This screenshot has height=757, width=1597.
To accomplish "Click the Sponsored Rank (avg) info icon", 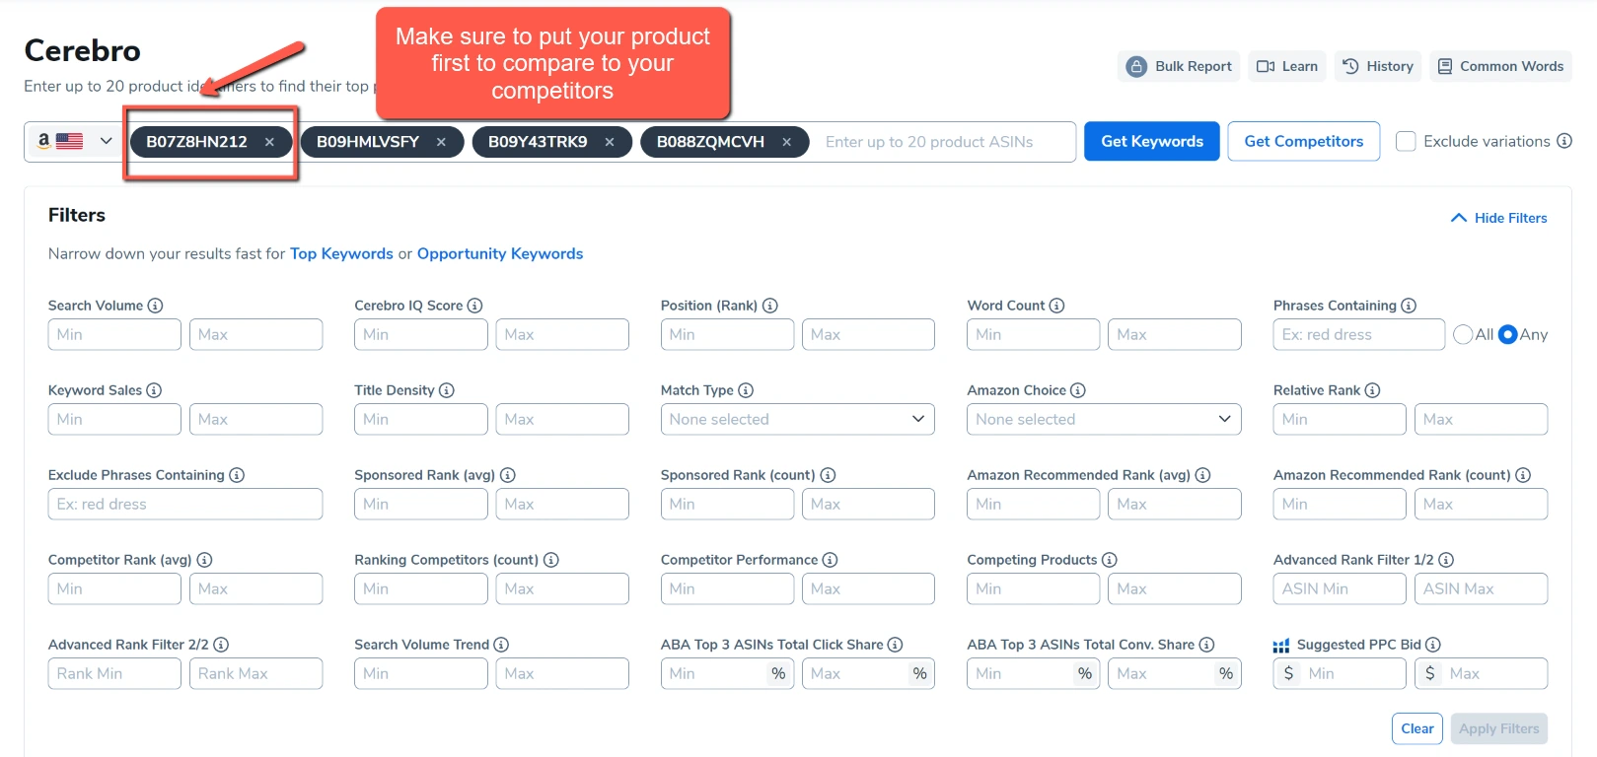I will [507, 475].
